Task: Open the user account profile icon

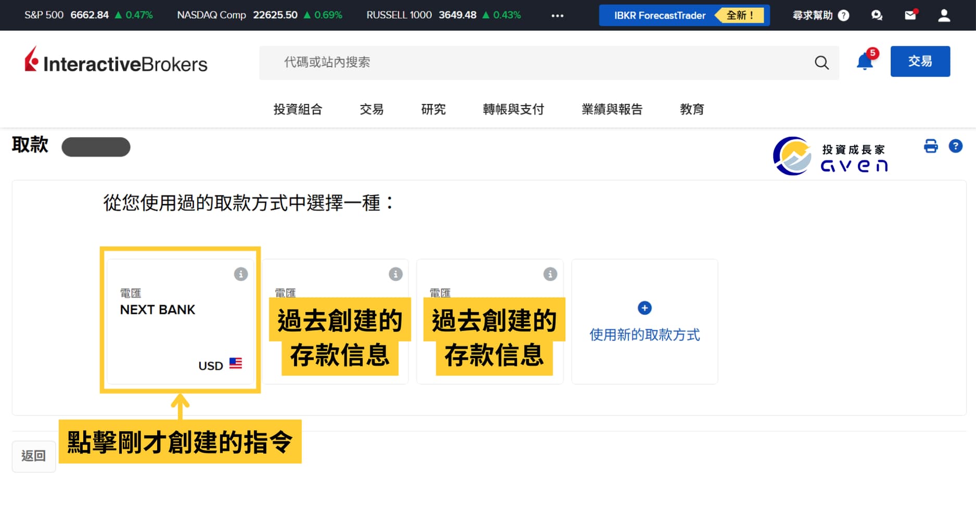Action: (944, 16)
